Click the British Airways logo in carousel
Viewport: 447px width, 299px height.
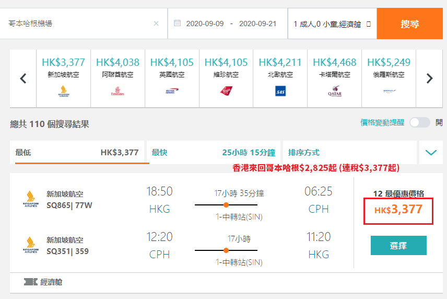point(172,91)
